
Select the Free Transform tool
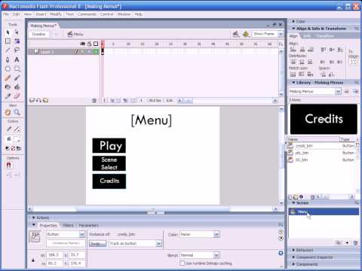pyautogui.click(x=8, y=41)
